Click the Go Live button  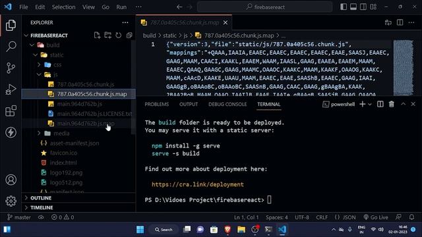(376, 217)
